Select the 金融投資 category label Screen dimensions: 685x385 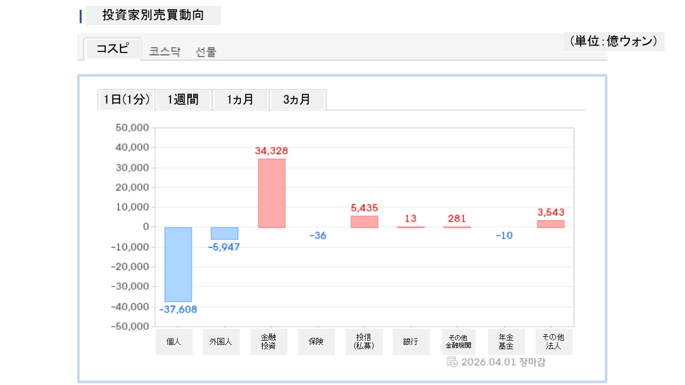click(x=269, y=342)
